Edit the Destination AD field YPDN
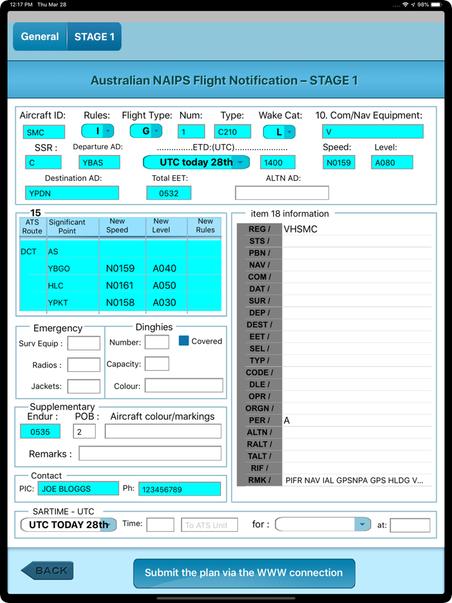Screen dimensions: 452x603 [x=72, y=193]
